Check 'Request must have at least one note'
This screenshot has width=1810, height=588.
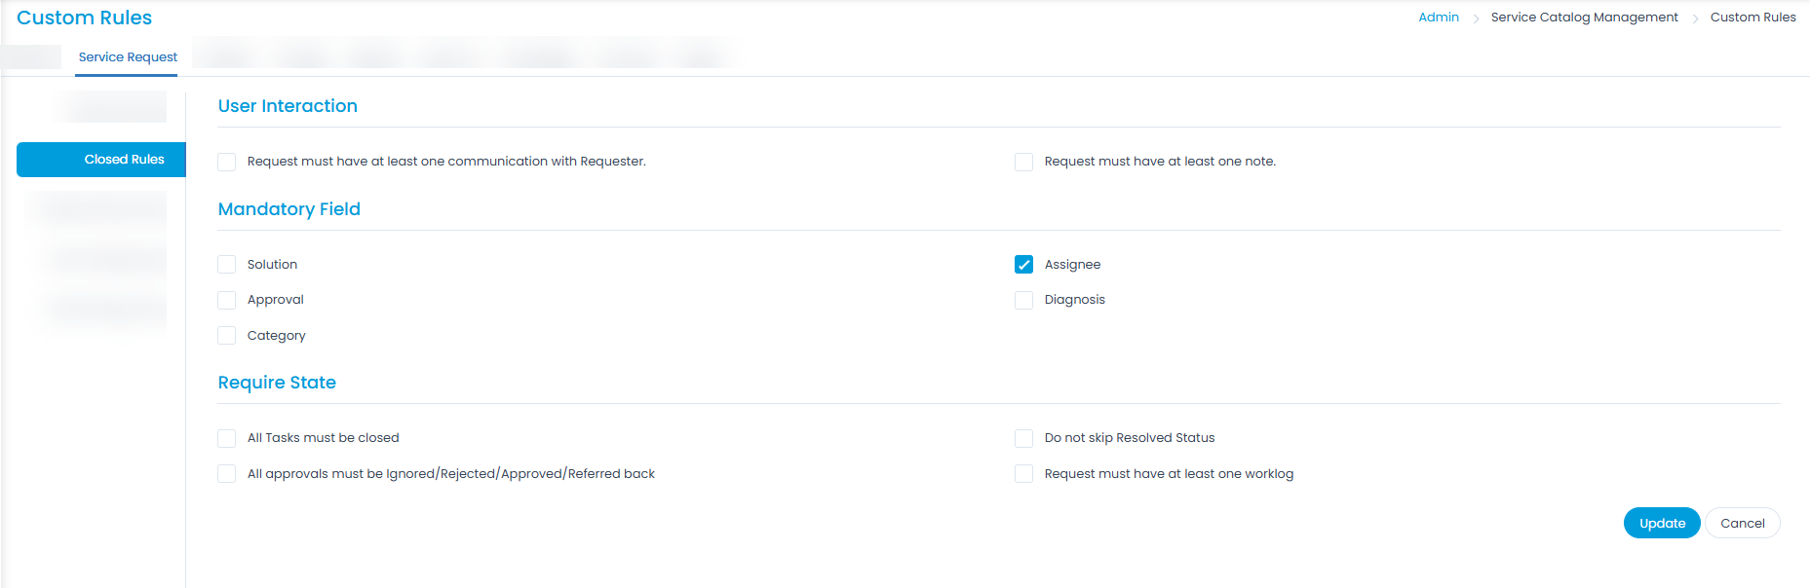(x=1023, y=162)
